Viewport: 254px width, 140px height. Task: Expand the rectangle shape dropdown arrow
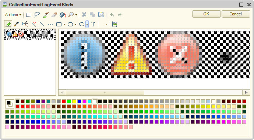[64, 25]
